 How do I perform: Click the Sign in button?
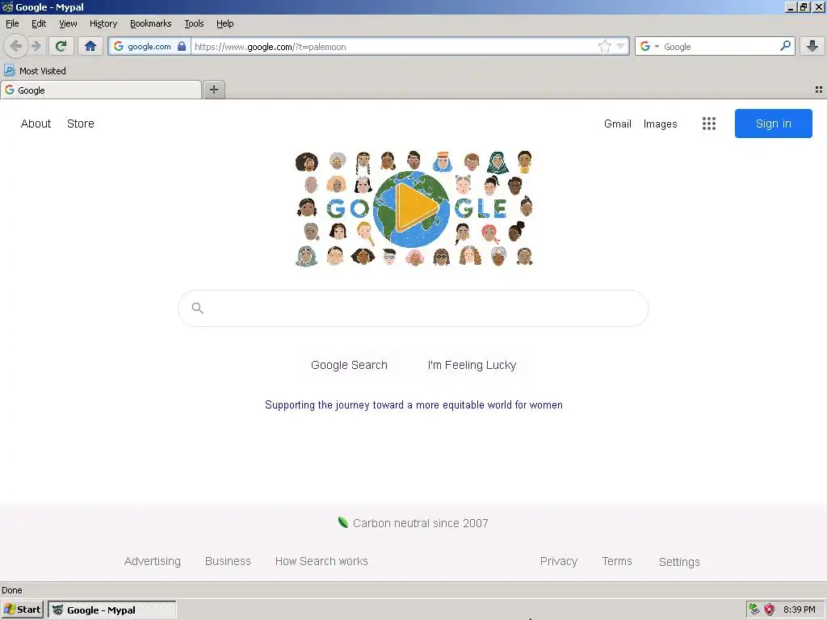pos(773,124)
